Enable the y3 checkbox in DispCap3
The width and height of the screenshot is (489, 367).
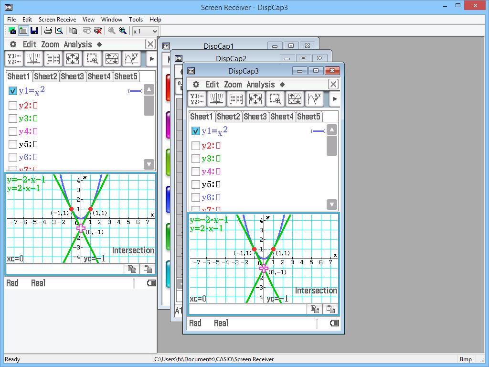point(195,159)
